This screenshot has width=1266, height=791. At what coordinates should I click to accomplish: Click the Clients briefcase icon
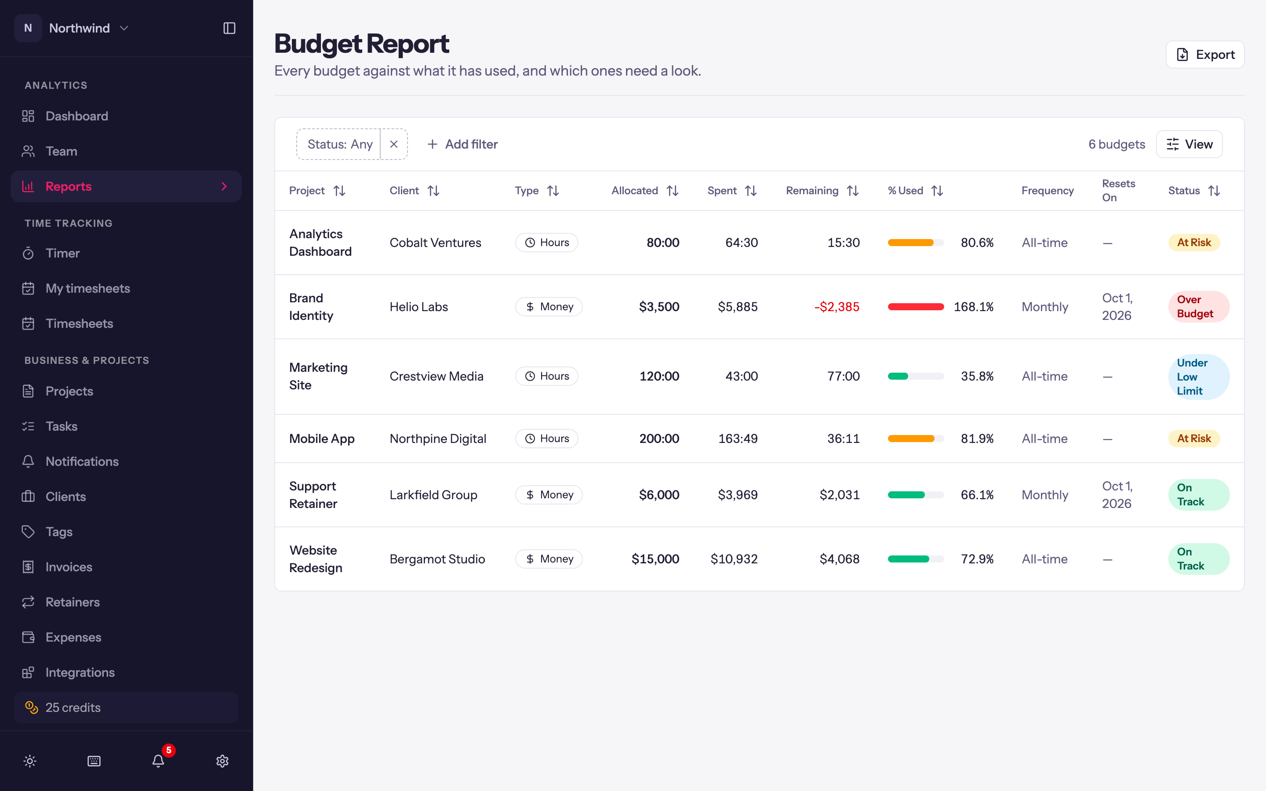[x=28, y=497]
